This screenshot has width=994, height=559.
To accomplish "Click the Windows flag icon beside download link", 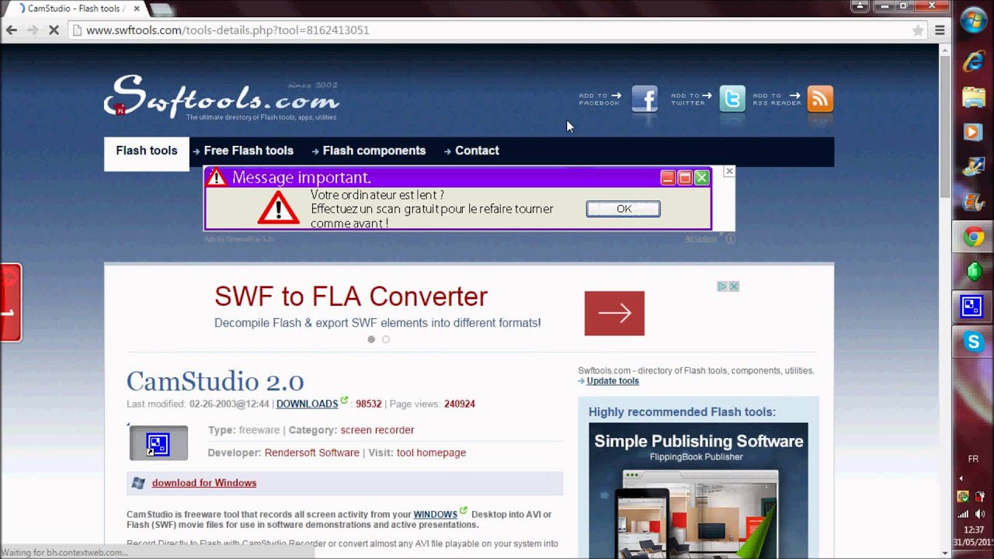I will (x=138, y=483).
